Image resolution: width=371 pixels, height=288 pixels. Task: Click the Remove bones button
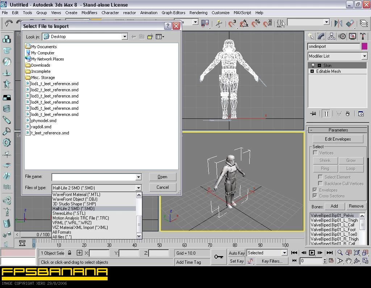[x=356, y=206]
